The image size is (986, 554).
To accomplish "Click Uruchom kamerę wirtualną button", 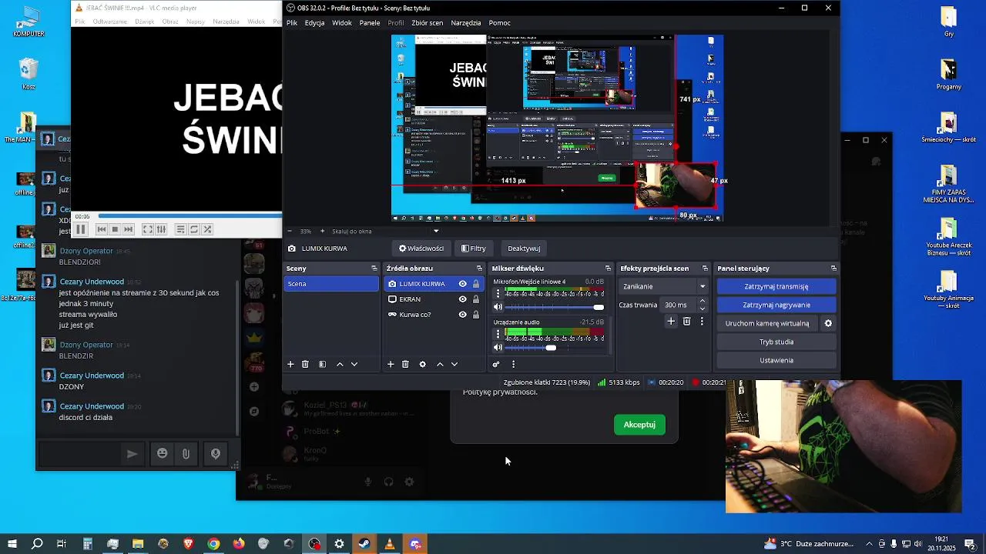I will click(x=767, y=323).
